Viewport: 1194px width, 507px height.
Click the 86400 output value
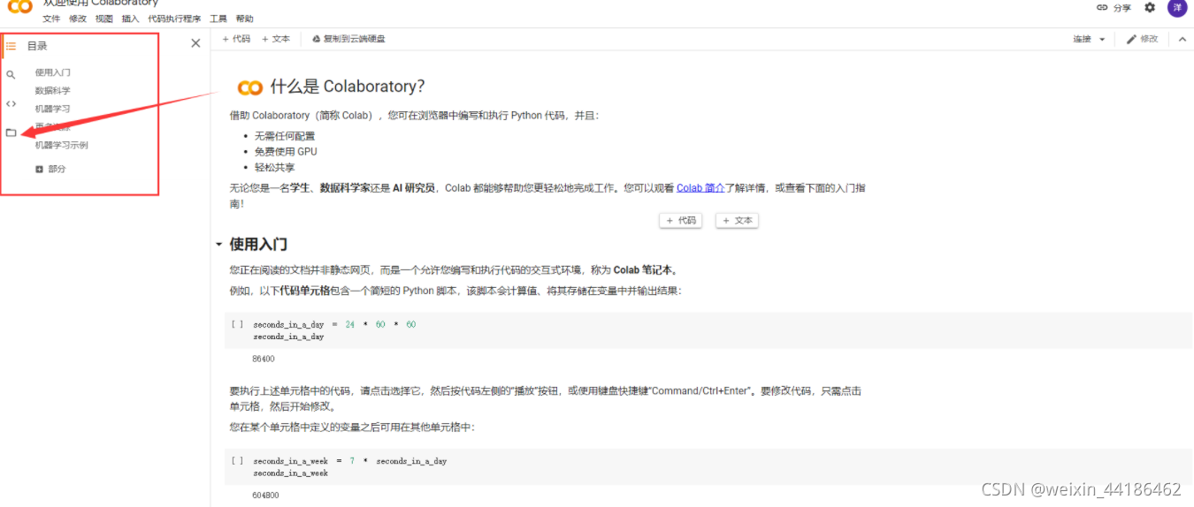(x=264, y=359)
